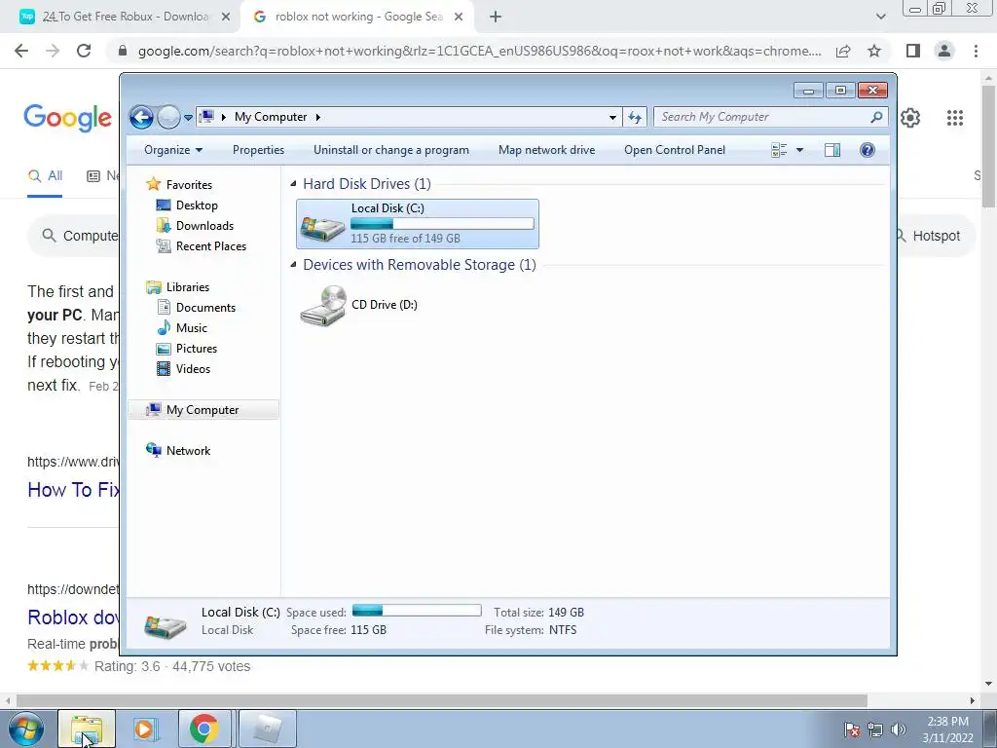Image resolution: width=997 pixels, height=748 pixels.
Task: Open a new Chrome tab
Action: [x=496, y=17]
